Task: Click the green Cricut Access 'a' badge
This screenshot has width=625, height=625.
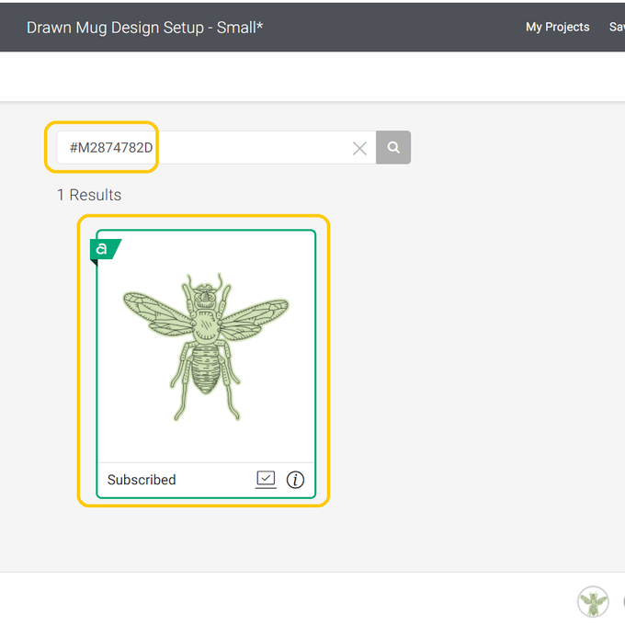Action: point(103,249)
